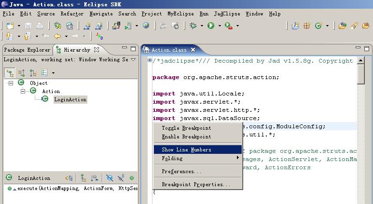Click the External Tools run icon

click(229, 26)
